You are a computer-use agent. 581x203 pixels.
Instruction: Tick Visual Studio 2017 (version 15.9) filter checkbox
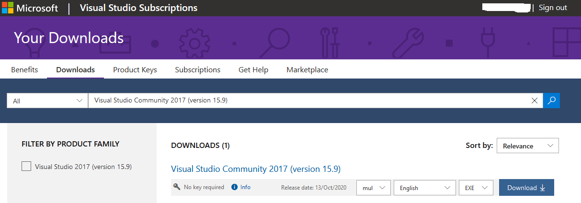click(x=26, y=166)
